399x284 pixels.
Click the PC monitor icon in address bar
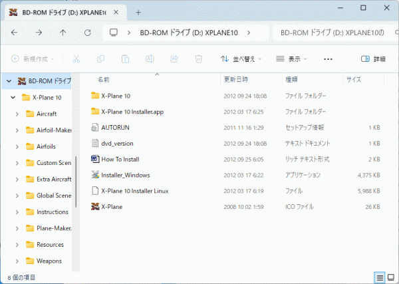(114, 33)
